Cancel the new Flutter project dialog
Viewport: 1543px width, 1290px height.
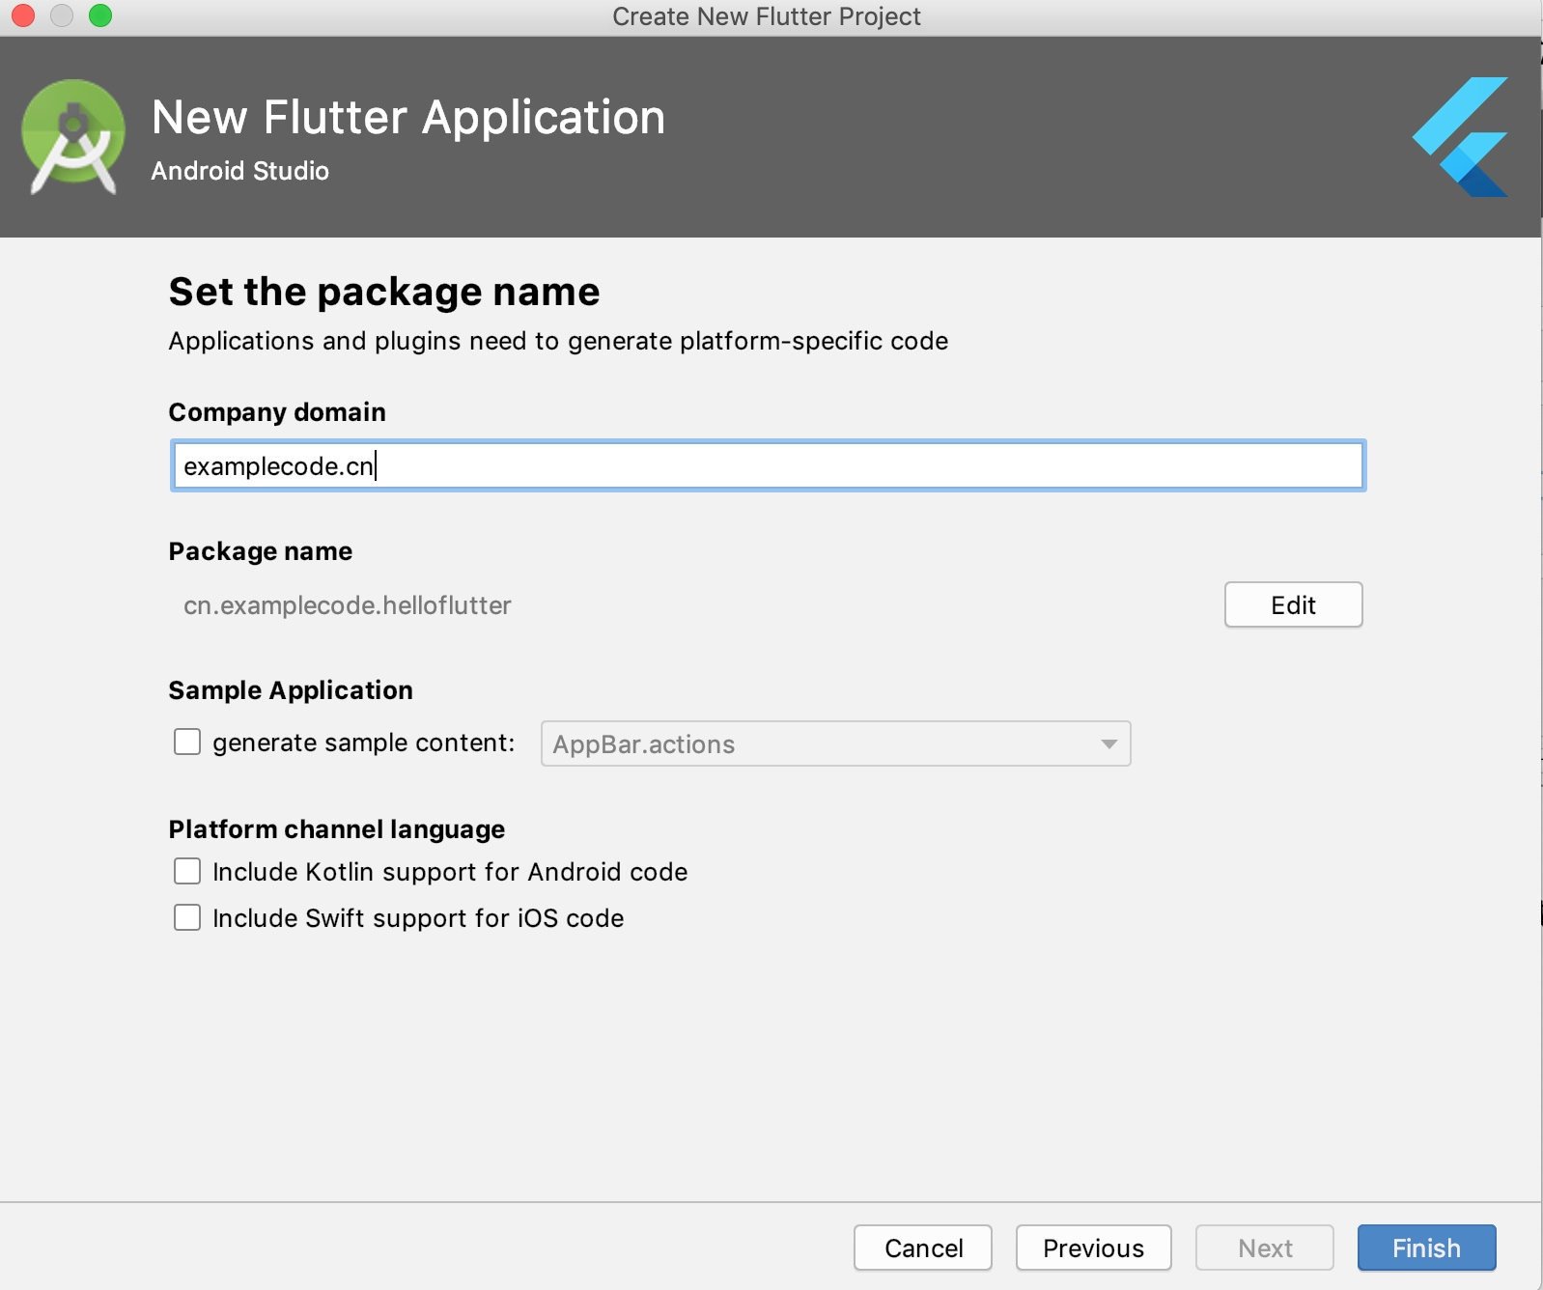(923, 1248)
